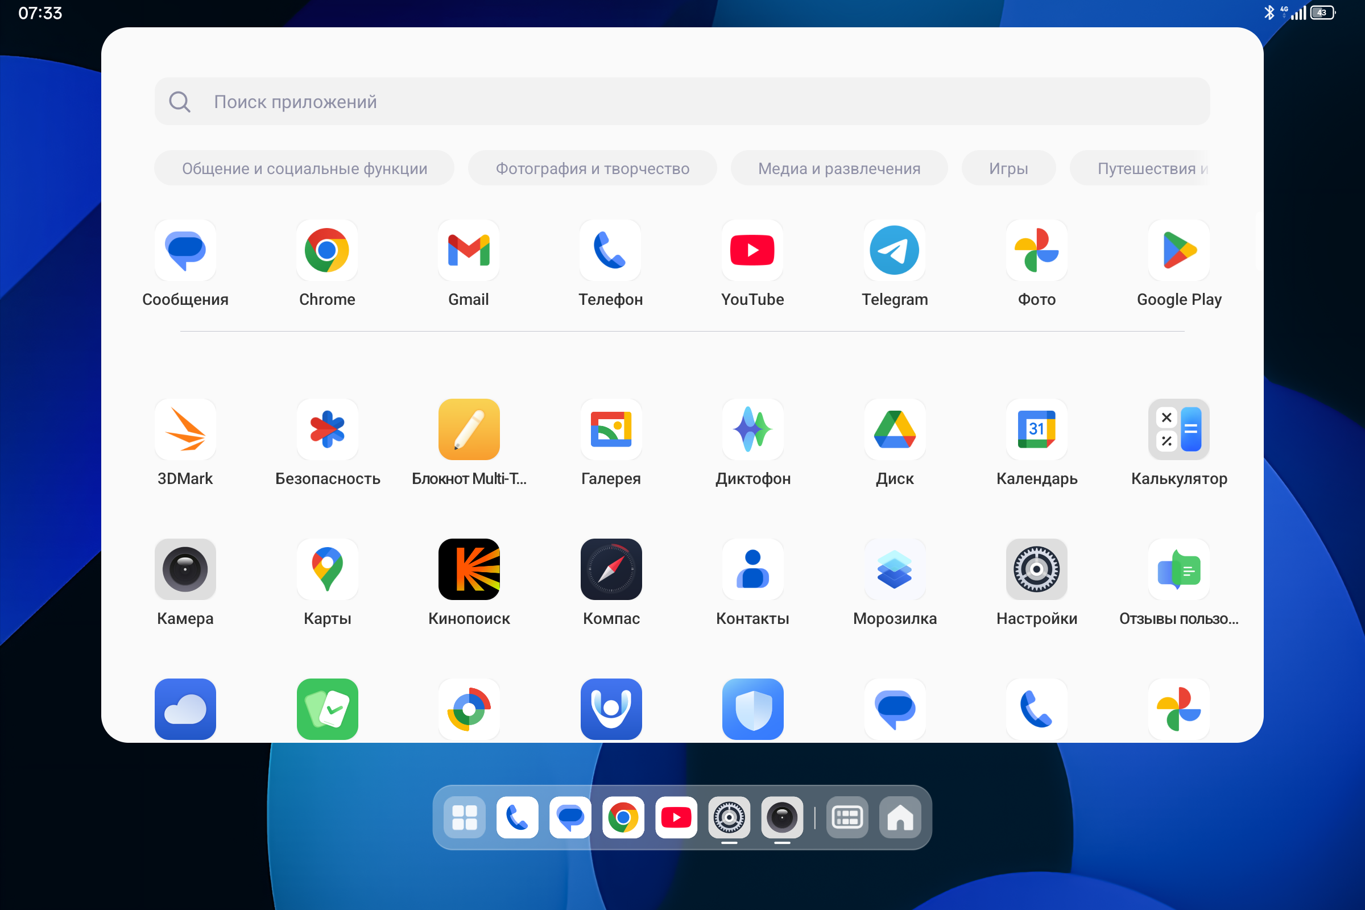Tap the battery indicator in the status bar

point(1323,13)
